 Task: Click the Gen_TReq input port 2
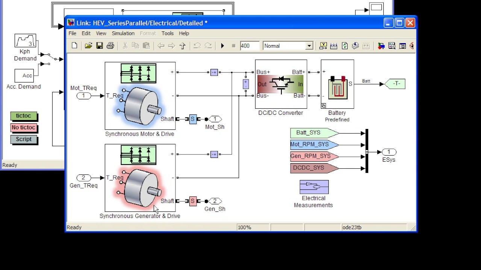point(83,178)
